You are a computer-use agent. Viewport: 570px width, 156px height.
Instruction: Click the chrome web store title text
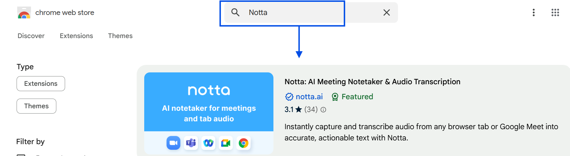click(65, 12)
